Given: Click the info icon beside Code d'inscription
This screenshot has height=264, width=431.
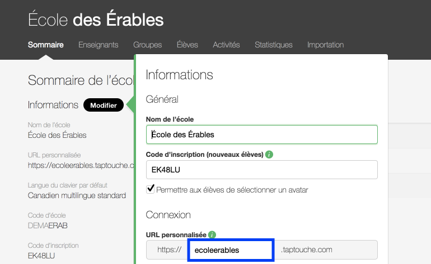Looking at the screenshot, I should 269,154.
